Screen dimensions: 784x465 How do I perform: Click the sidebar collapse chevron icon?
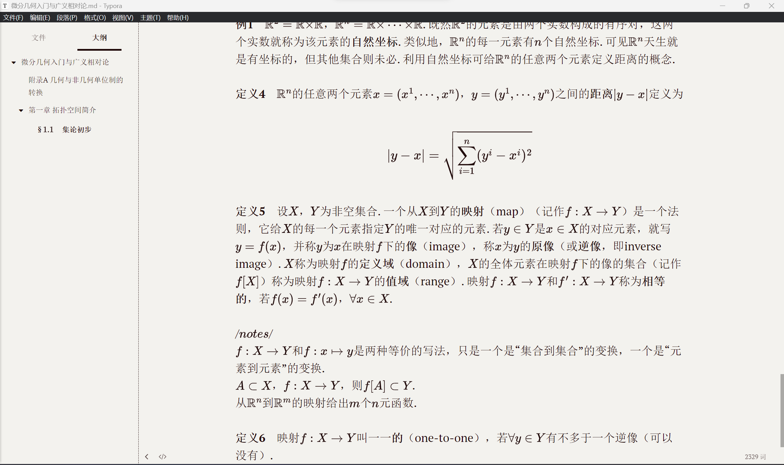tap(147, 457)
